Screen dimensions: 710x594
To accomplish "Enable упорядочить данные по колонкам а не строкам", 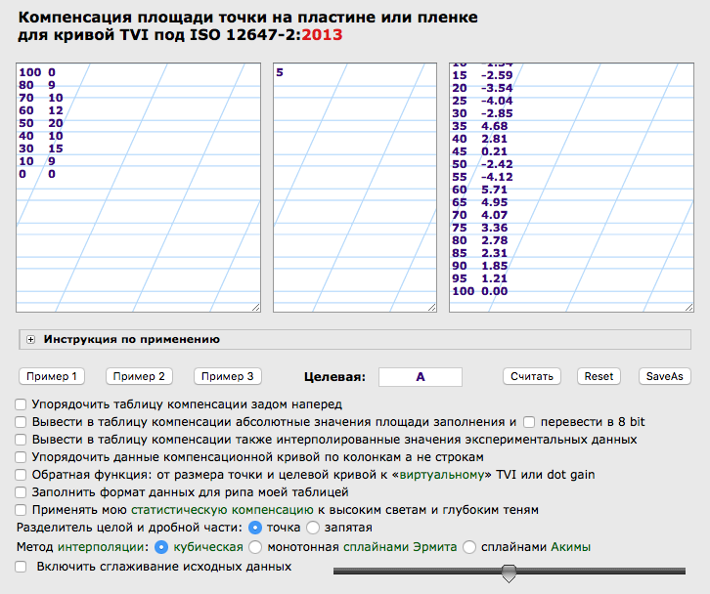I will (x=21, y=457).
